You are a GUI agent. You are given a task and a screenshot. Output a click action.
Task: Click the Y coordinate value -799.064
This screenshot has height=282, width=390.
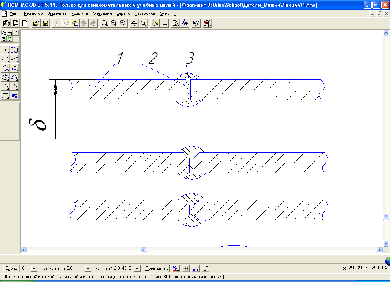379,268
